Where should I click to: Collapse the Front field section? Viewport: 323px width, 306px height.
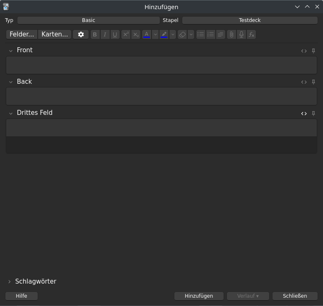11,51
